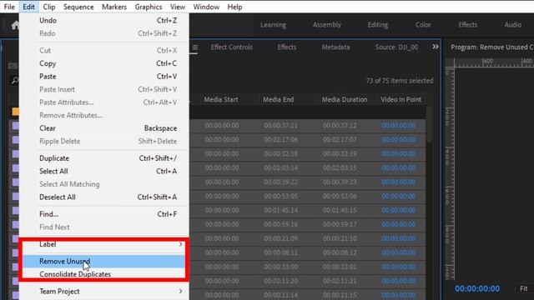This screenshot has height=300, width=534.
Task: Click Media Duration cell 00:00:53:06
Action: tap(340, 197)
